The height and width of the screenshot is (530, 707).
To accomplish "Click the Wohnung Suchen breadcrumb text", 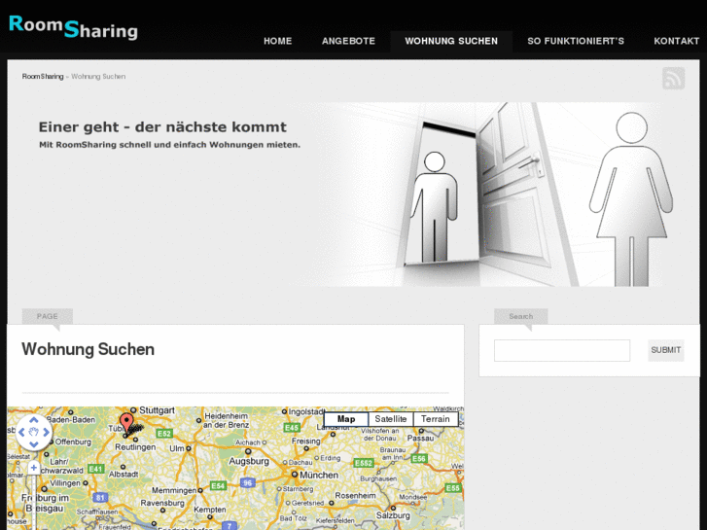I will (98, 77).
